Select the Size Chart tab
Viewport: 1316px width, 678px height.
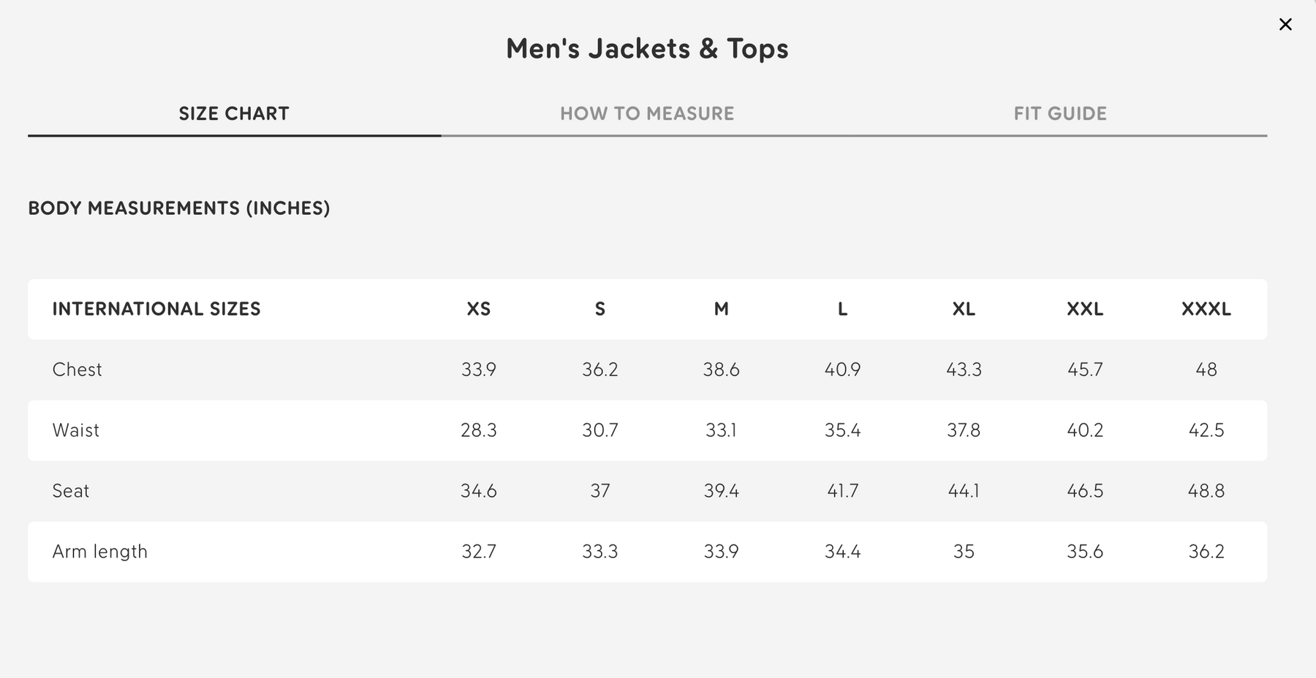click(234, 114)
